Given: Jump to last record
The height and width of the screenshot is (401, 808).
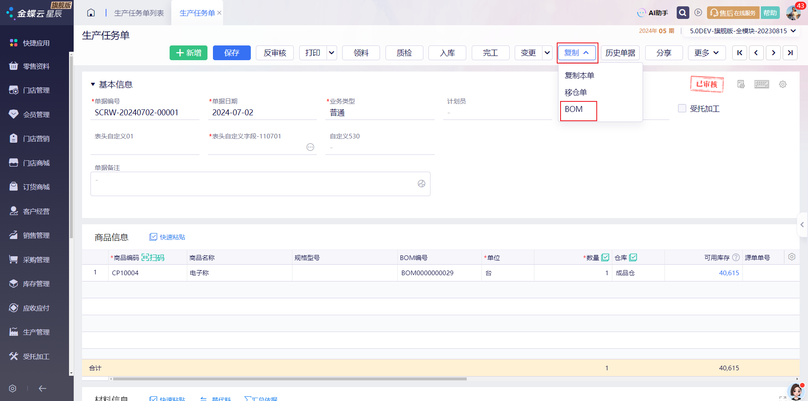Looking at the screenshot, I should coord(790,53).
